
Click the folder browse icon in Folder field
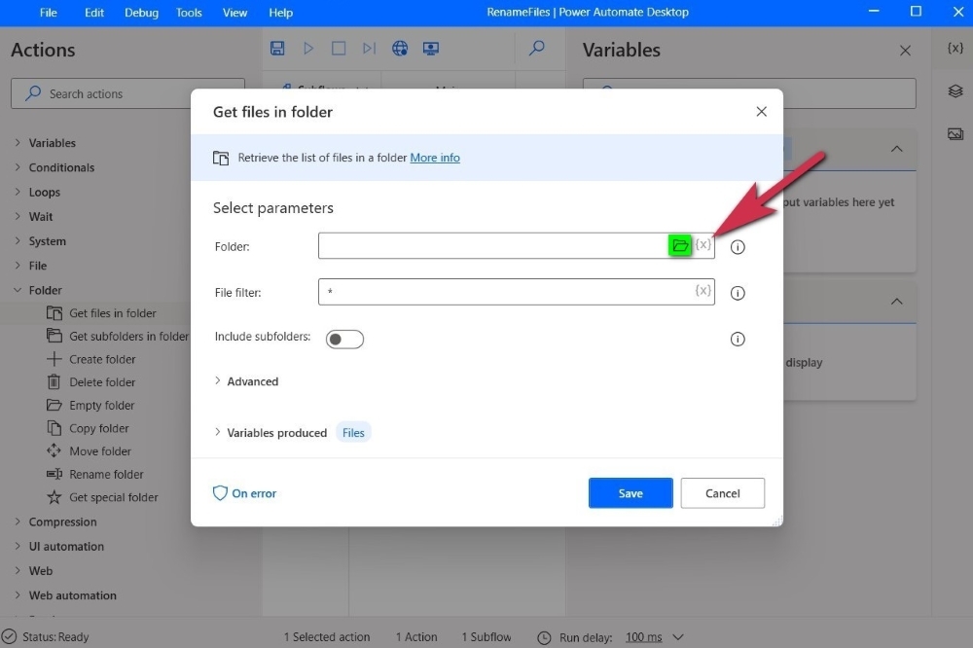click(x=680, y=246)
